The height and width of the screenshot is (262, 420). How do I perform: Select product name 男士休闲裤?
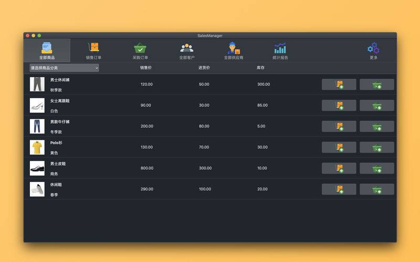pos(60,80)
